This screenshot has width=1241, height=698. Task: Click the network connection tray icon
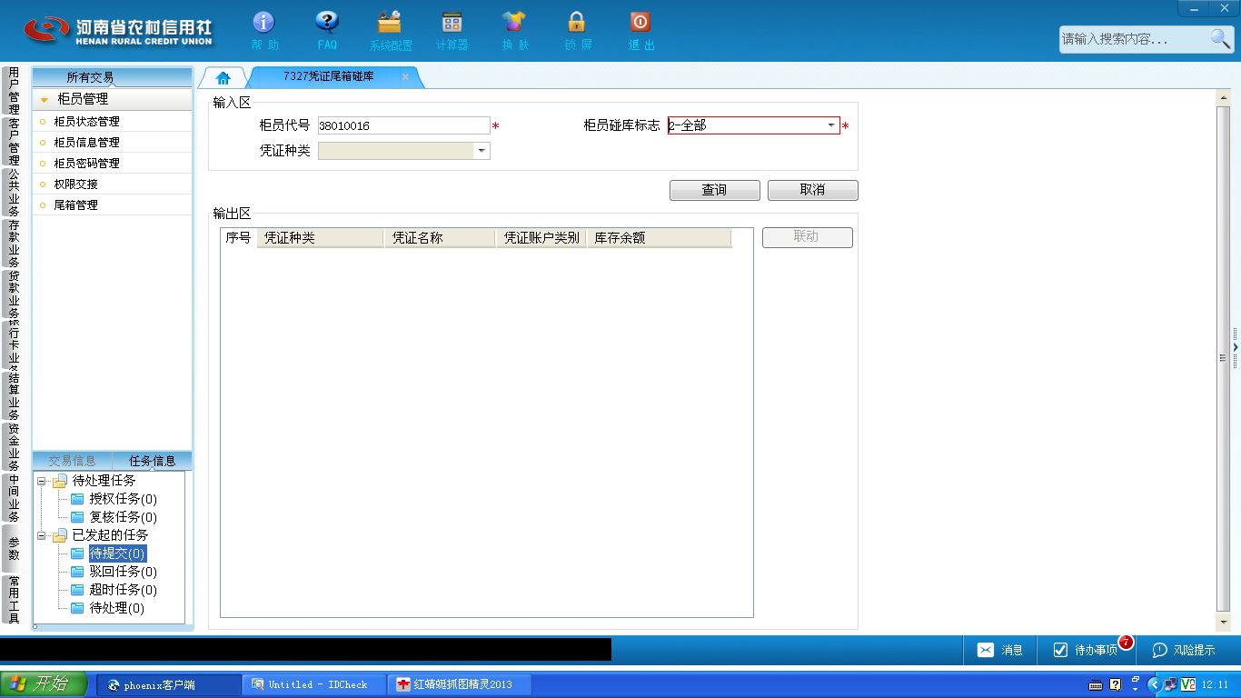click(1170, 684)
